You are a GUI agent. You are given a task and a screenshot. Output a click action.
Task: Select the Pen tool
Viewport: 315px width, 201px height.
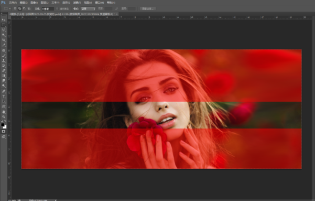(4, 91)
